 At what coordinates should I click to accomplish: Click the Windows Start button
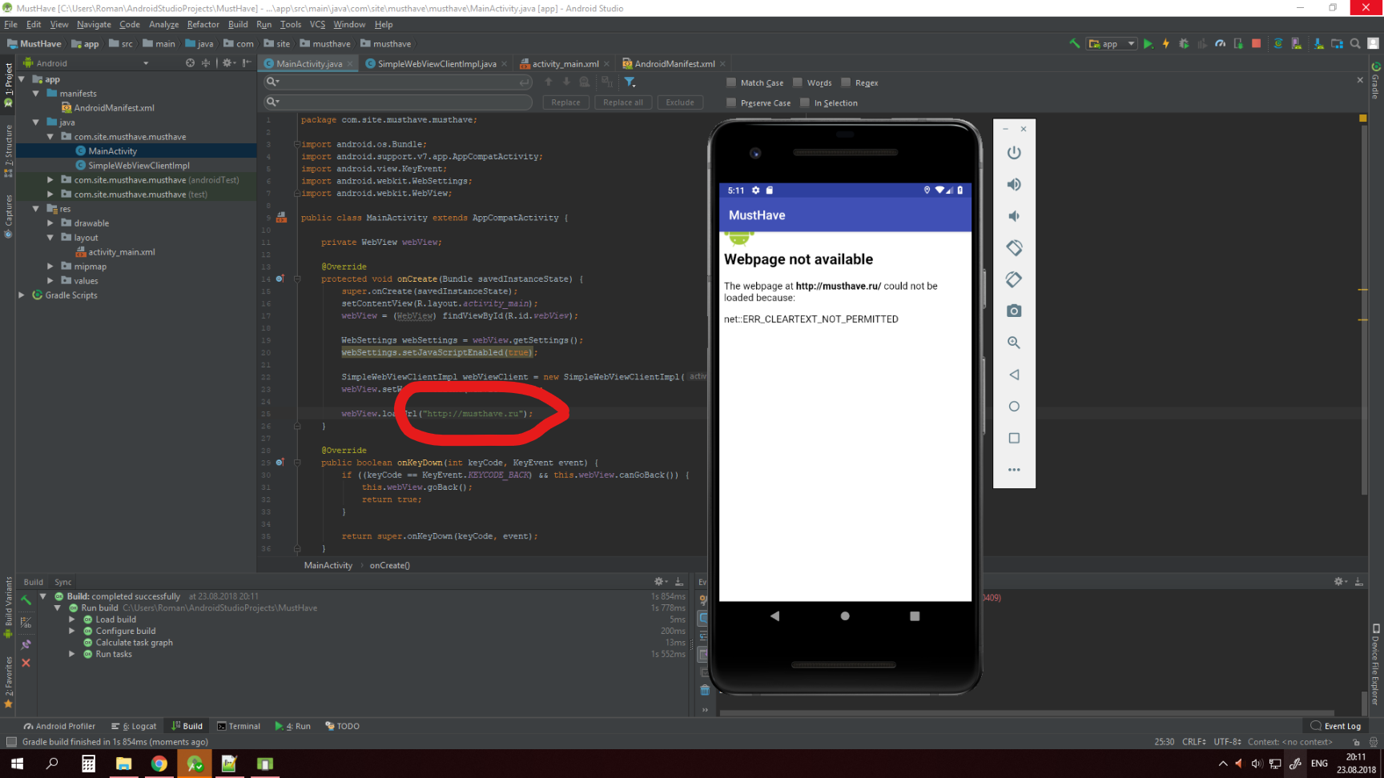17,764
